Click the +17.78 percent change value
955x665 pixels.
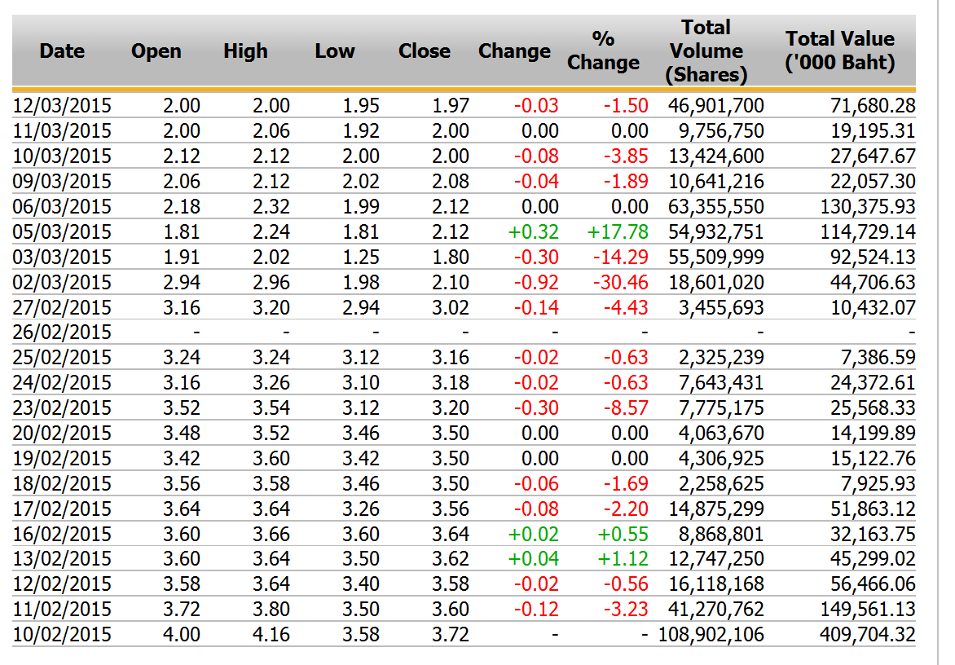pos(617,231)
